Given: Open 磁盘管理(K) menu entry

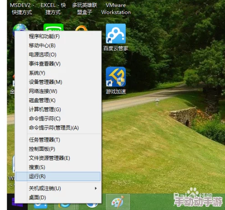Looking at the screenshot, I should [x=58, y=100].
